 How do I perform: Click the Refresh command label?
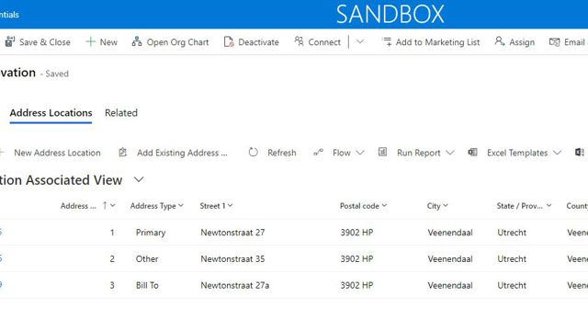click(x=282, y=153)
